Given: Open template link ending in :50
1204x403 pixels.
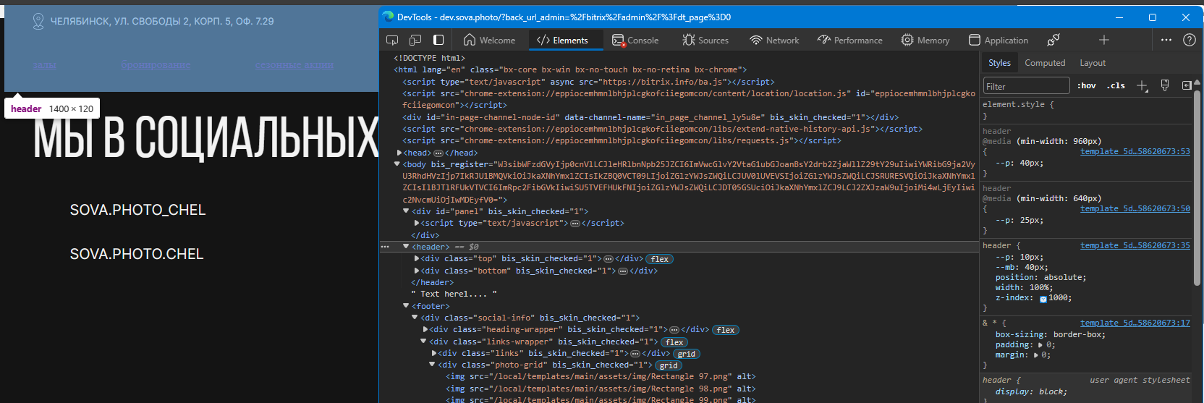Looking at the screenshot, I should tap(1135, 208).
